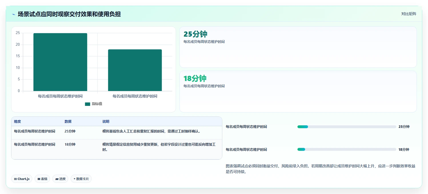The image size is (428, 194).
Task: Select the taller chart bar valued 25
Action: (x=60, y=62)
